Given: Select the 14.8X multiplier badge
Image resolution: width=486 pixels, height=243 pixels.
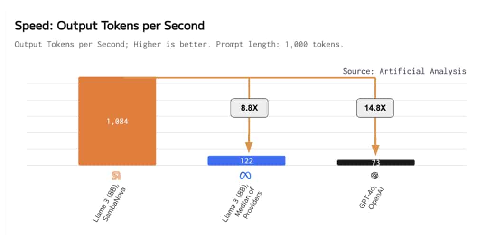Looking at the screenshot, I should tap(375, 108).
